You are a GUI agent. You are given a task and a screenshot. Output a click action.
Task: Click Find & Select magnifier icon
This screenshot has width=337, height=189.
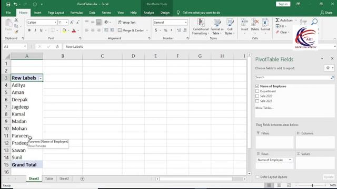tap(314, 22)
